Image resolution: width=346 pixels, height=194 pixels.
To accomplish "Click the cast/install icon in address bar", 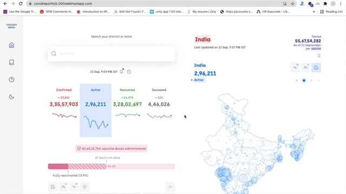I will pos(285,4).
